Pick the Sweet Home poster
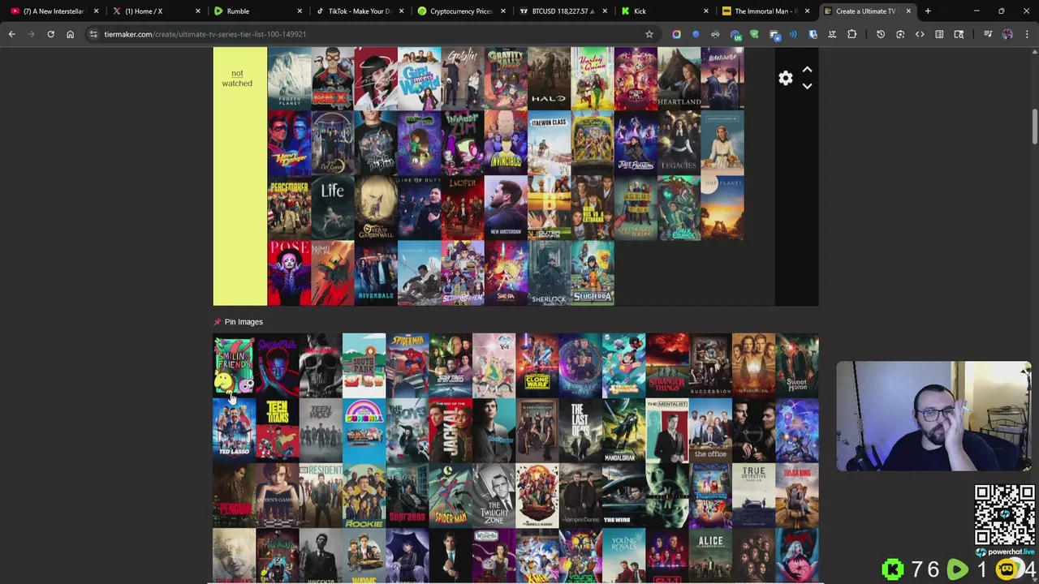 click(797, 365)
